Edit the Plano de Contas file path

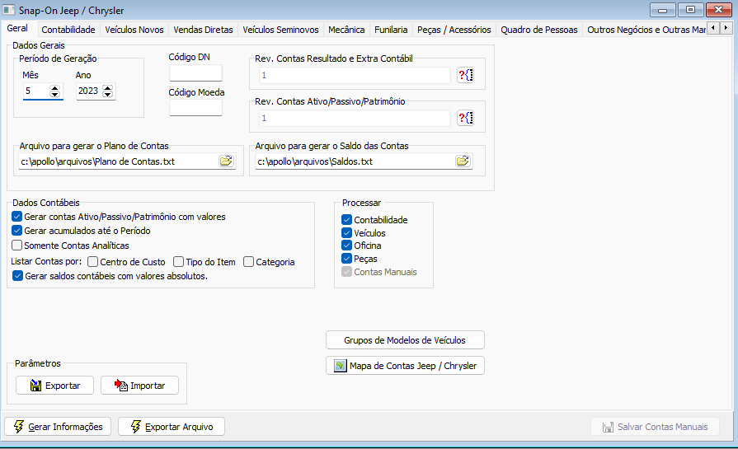click(118, 161)
